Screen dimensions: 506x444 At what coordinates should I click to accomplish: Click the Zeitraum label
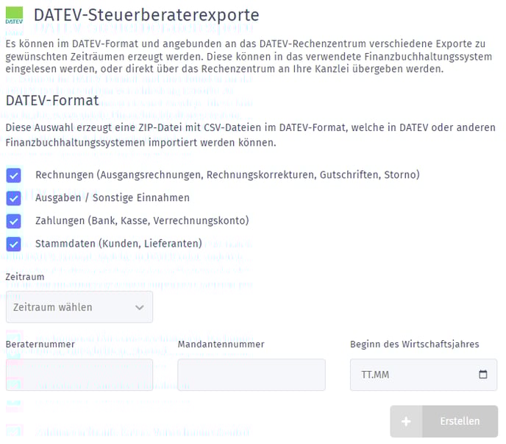pos(25,277)
